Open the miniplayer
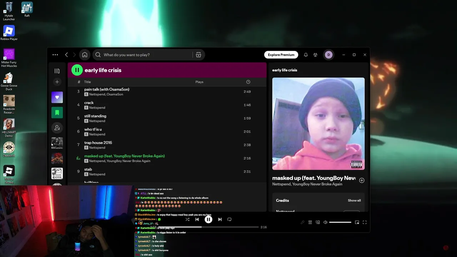Screen dimensions: 457x257 pos(357,222)
